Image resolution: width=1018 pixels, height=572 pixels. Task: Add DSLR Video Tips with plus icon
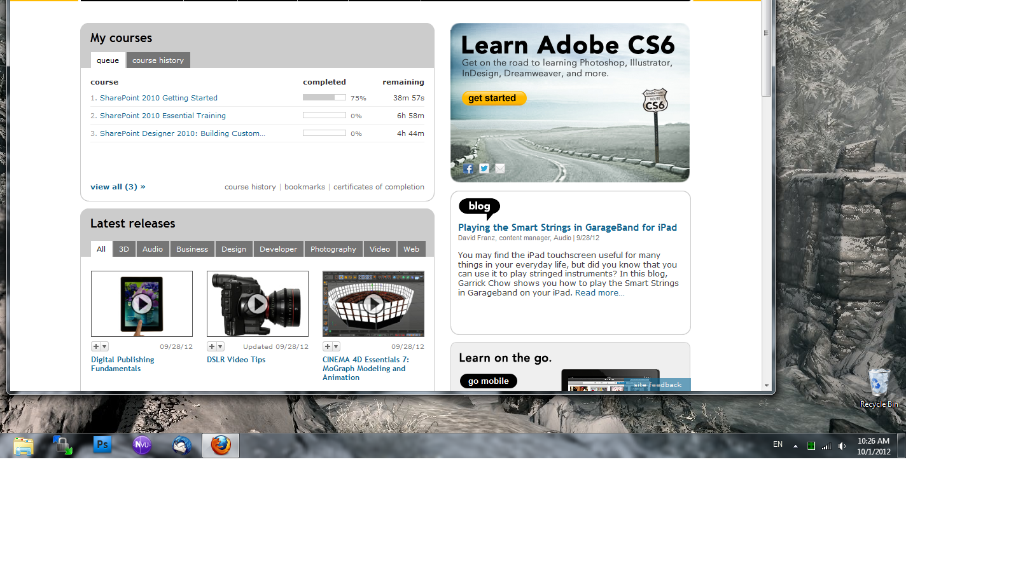[212, 346]
